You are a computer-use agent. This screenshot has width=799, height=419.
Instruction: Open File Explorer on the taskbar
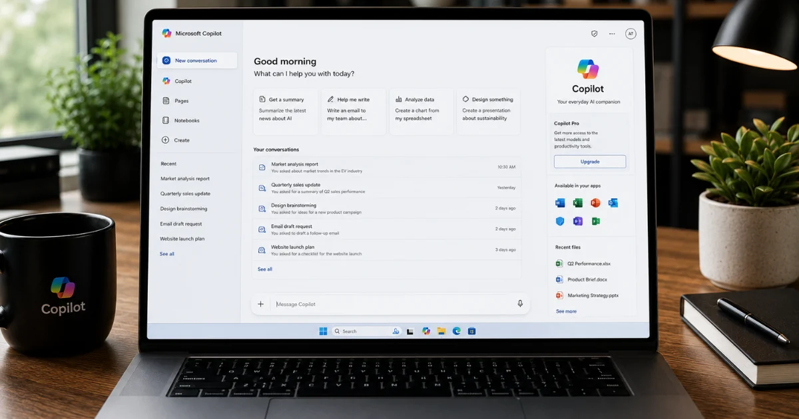coord(441,331)
